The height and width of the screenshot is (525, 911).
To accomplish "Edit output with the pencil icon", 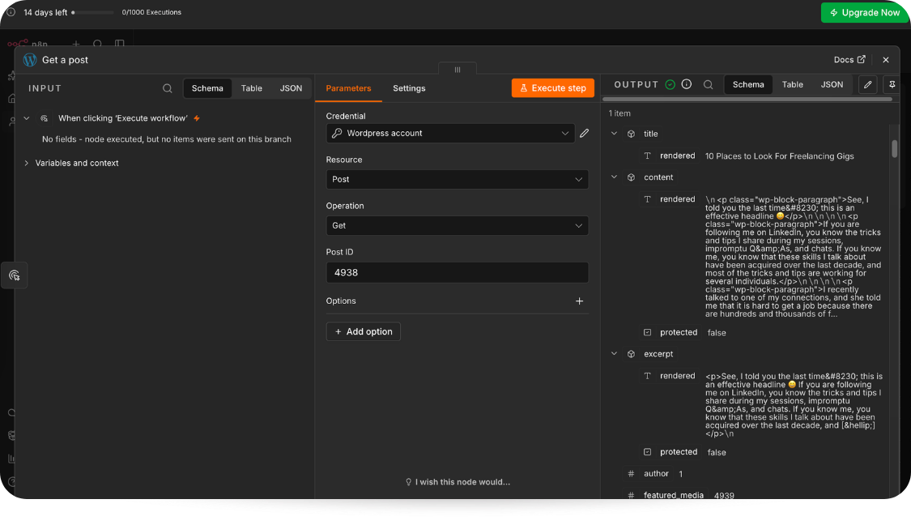I will click(868, 85).
